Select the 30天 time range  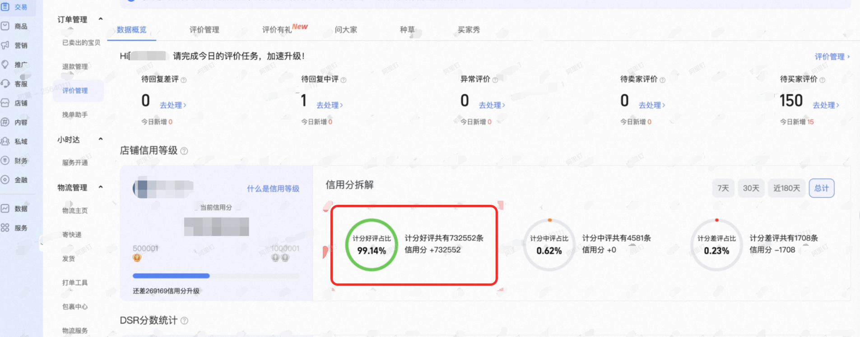click(x=751, y=188)
